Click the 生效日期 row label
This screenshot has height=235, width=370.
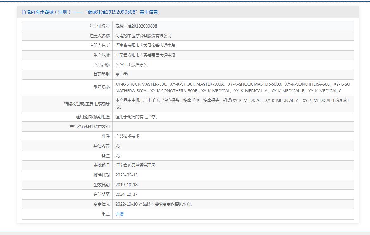tap(102, 185)
